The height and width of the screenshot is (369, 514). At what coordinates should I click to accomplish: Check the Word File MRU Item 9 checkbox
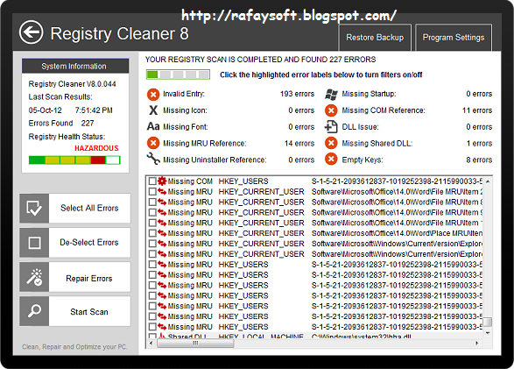152,212
